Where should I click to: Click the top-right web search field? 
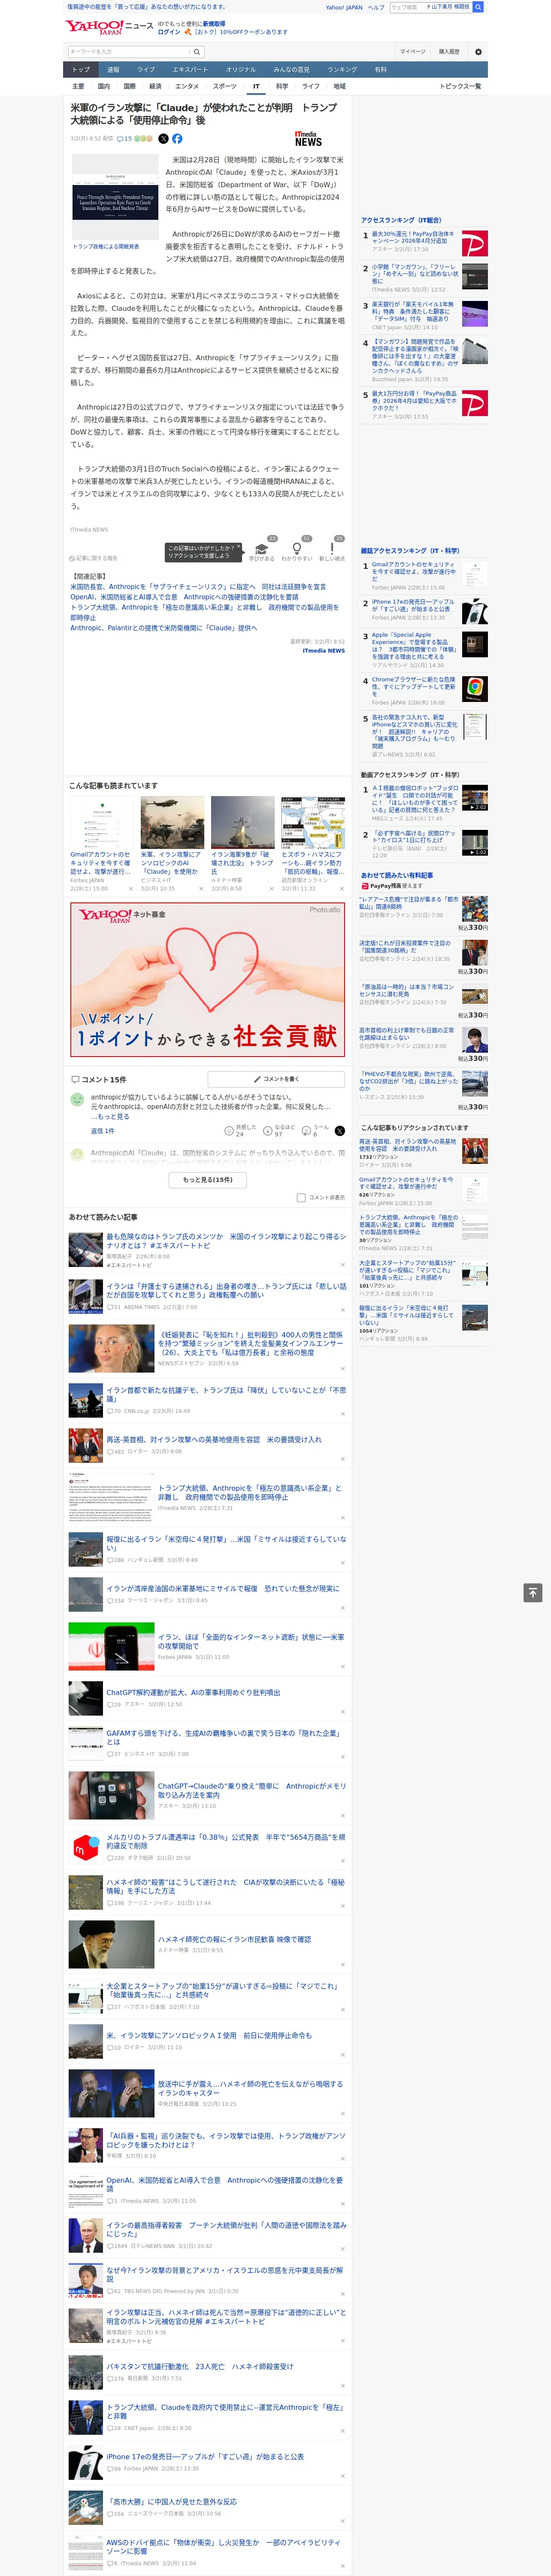coord(406,7)
